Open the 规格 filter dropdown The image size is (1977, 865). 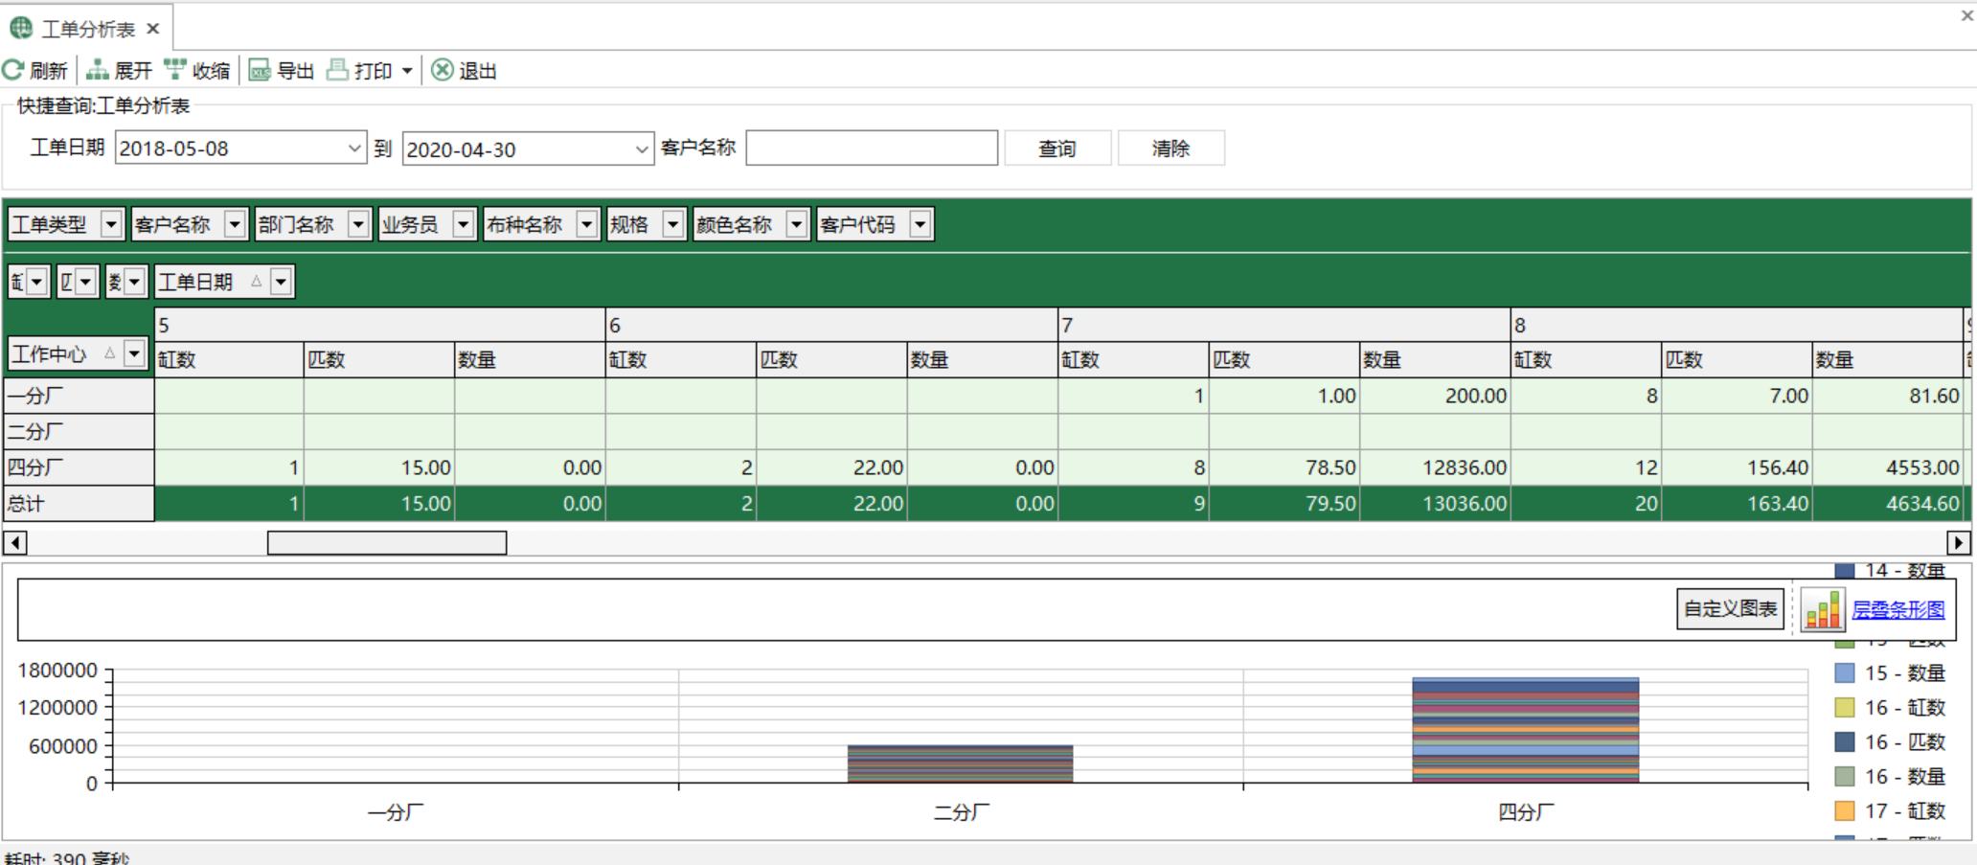coord(673,224)
